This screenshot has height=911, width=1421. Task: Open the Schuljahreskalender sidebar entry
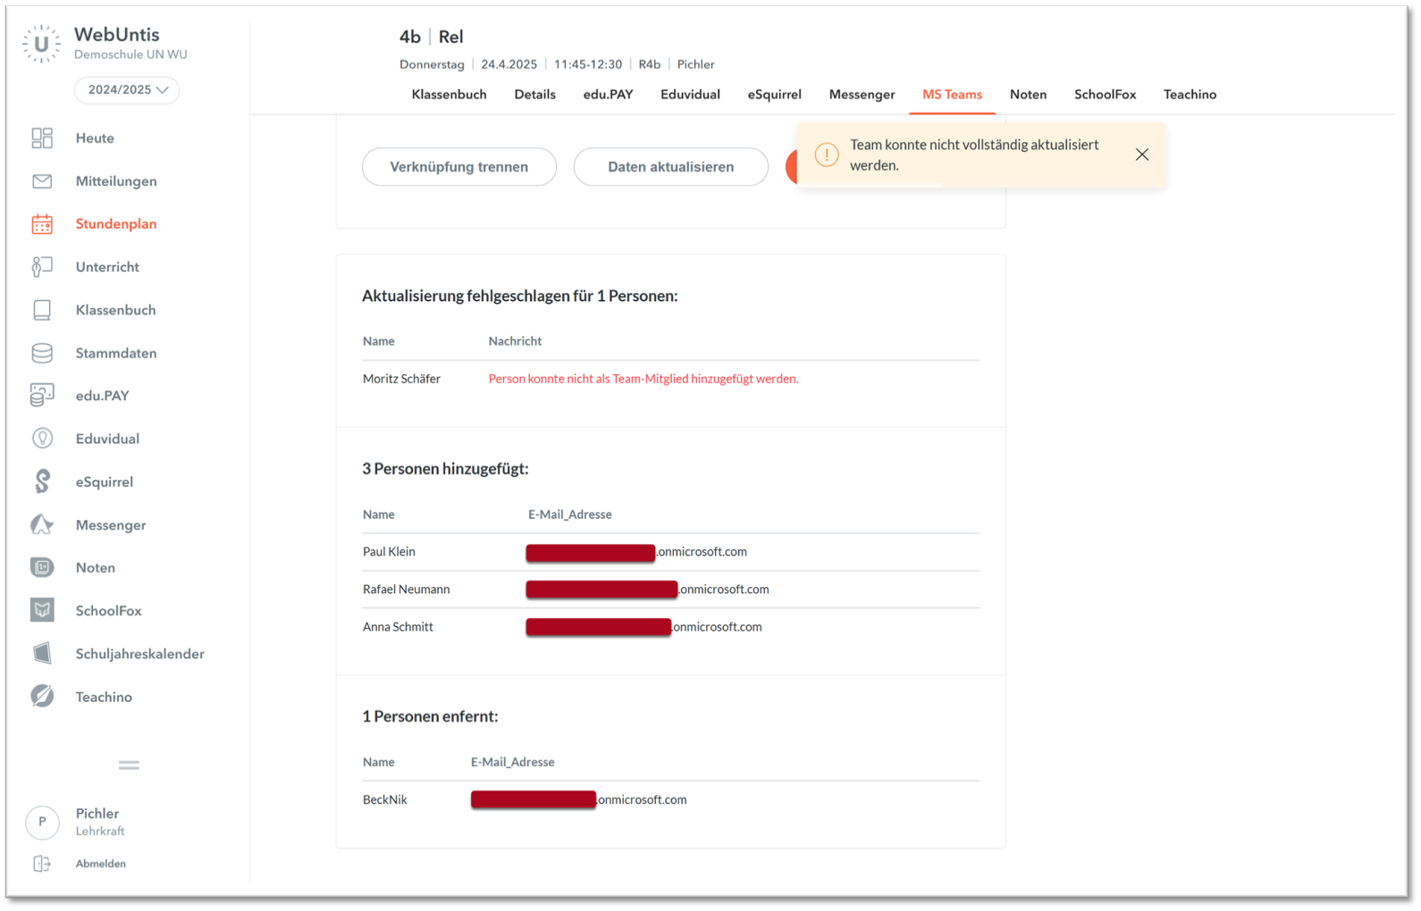(x=139, y=654)
